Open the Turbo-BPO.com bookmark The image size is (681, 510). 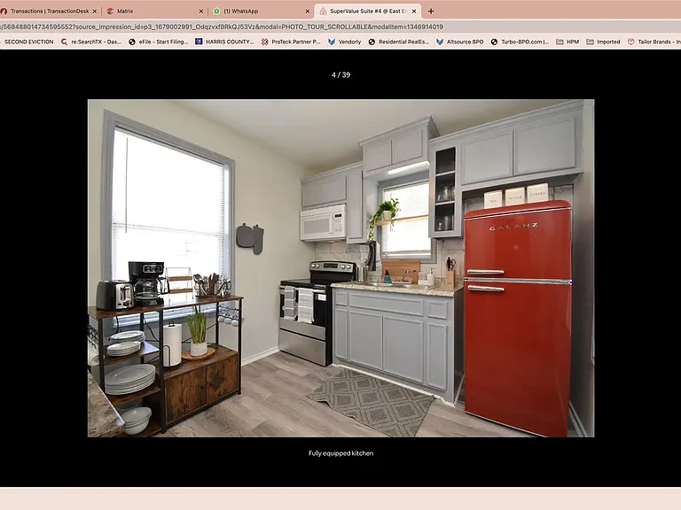520,42
